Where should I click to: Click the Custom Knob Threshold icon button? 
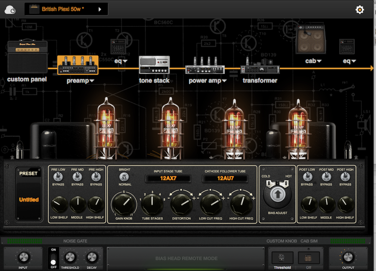282,258
